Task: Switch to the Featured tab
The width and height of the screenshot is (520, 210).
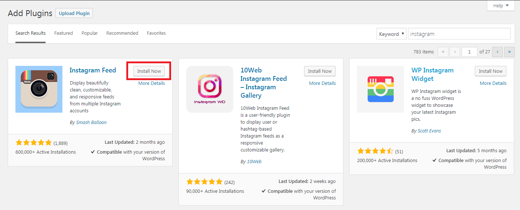Action: [x=64, y=33]
